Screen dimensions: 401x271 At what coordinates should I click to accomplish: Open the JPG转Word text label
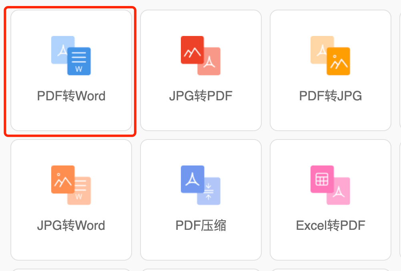(71, 225)
